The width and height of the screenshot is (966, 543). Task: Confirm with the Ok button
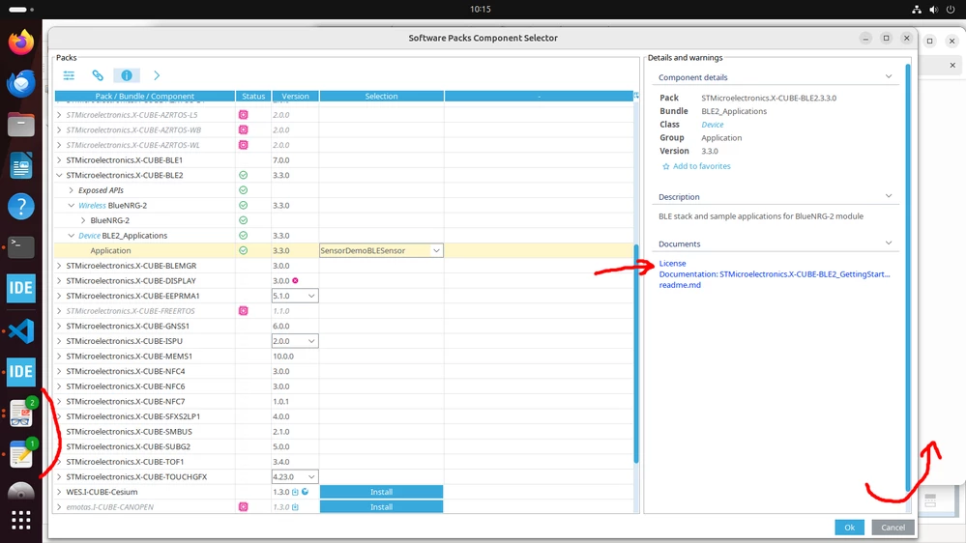click(x=849, y=528)
